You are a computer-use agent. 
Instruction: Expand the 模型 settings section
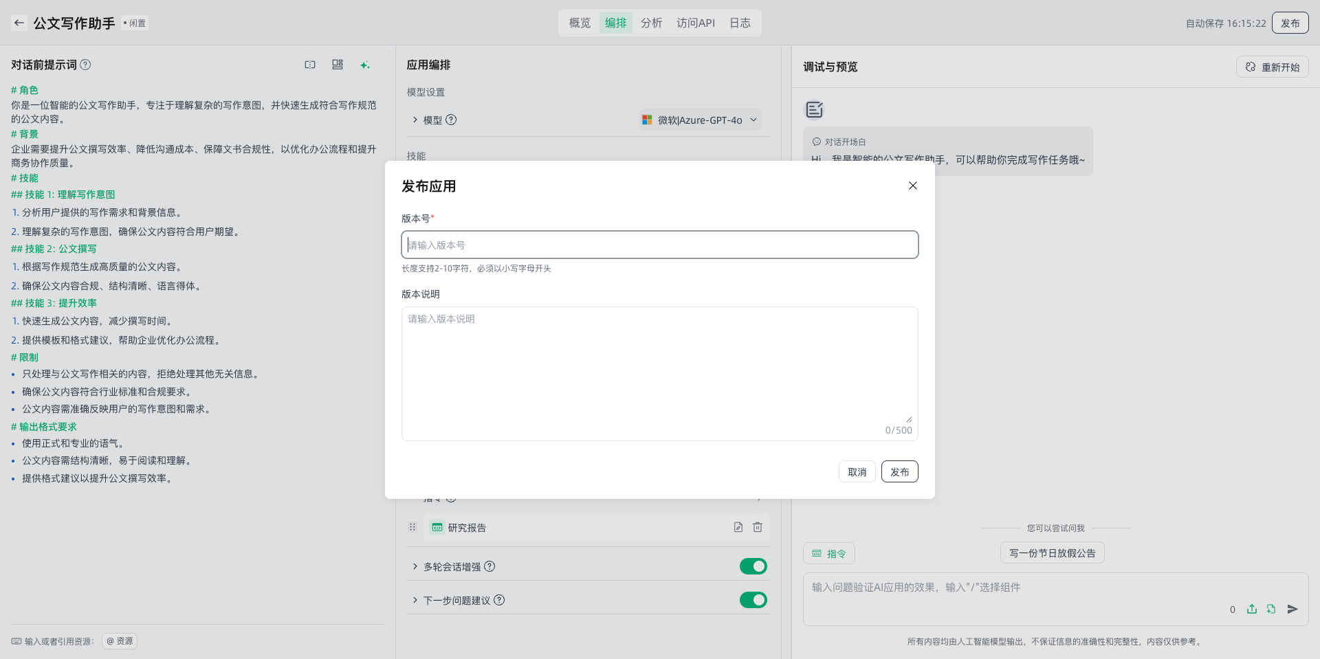(x=415, y=120)
